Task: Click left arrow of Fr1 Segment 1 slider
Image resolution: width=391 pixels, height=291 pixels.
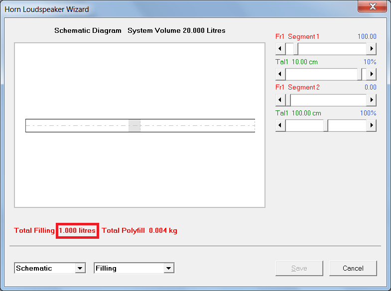Action: point(280,49)
